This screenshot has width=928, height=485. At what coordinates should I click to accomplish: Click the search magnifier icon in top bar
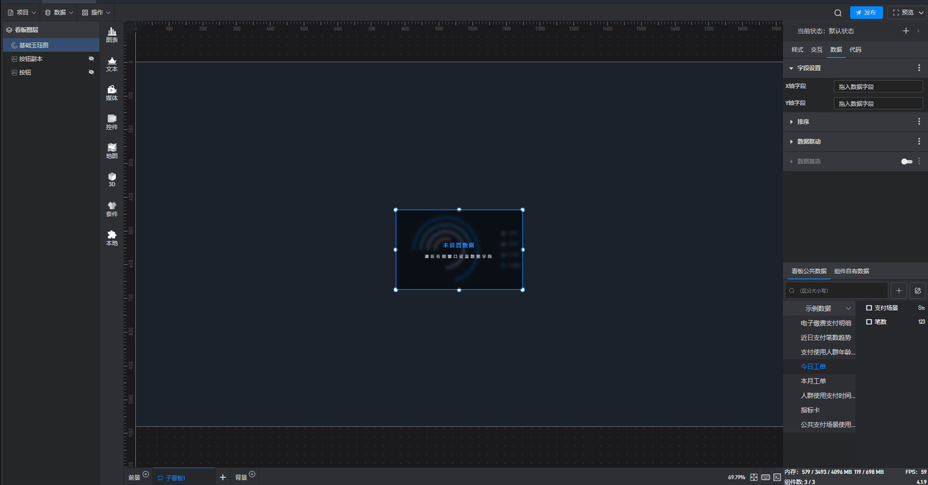click(x=838, y=13)
